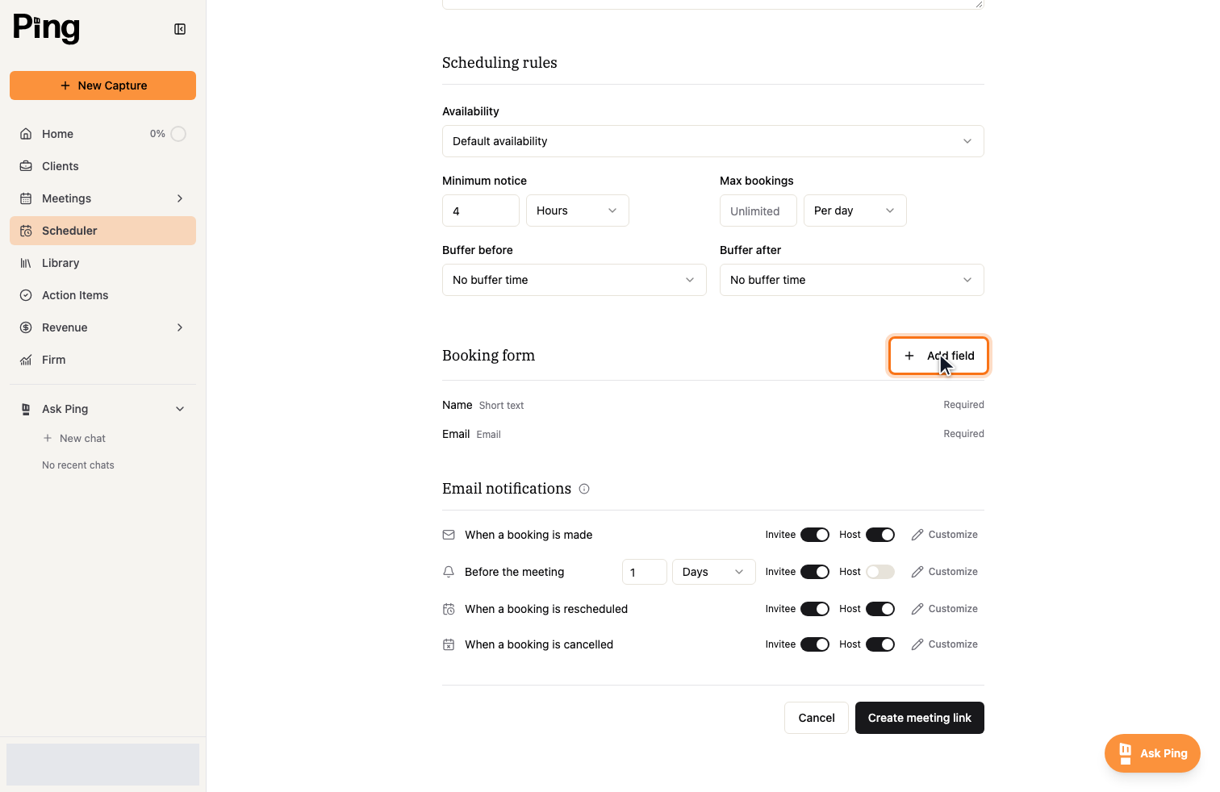The height and width of the screenshot is (792, 1220).
Task: Collapse the sidebar panel icon
Action: pos(180,29)
